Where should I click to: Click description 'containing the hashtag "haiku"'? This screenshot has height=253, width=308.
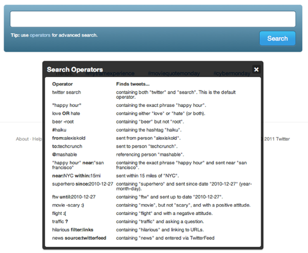click(149, 130)
